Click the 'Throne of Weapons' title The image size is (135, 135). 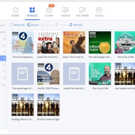(22, 57)
